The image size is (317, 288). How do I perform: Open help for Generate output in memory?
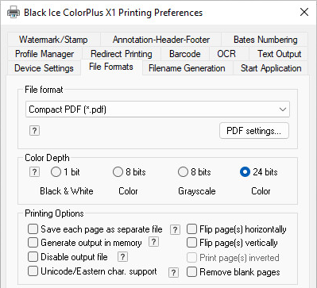coord(153,242)
